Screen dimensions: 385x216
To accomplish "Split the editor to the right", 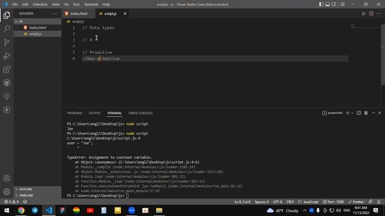I will pos(371,14).
